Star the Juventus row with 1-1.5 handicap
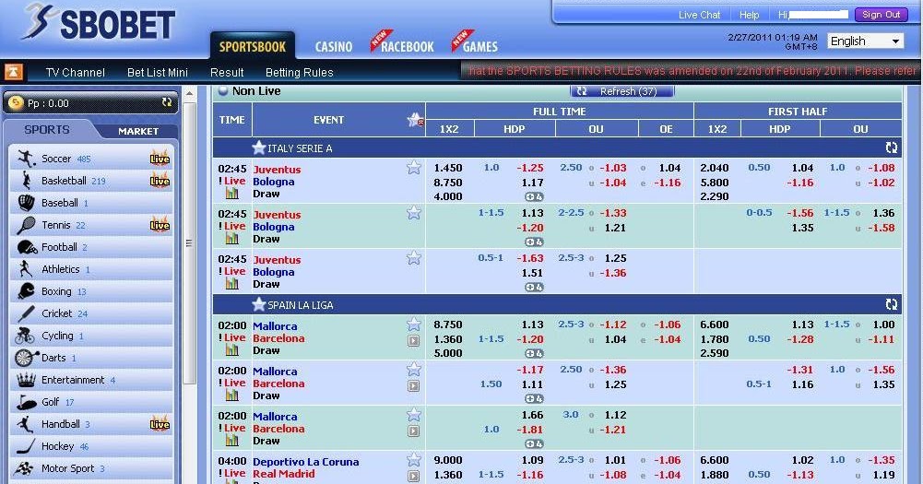 [414, 213]
